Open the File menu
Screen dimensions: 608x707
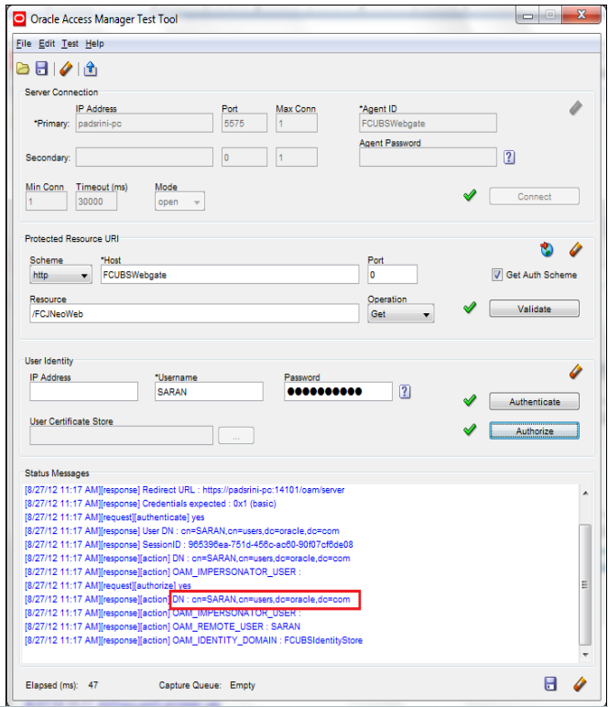[x=24, y=43]
